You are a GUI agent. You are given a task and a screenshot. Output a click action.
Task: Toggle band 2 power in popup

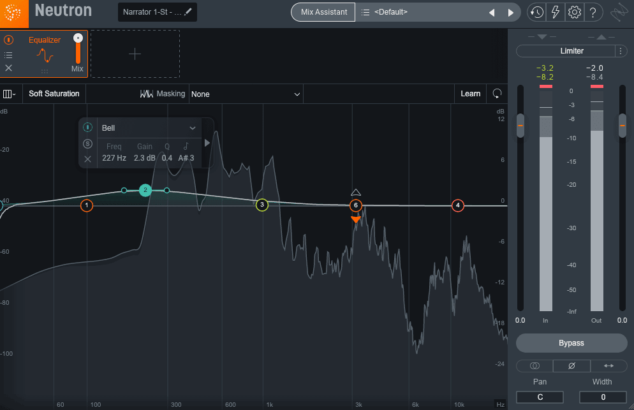88,128
